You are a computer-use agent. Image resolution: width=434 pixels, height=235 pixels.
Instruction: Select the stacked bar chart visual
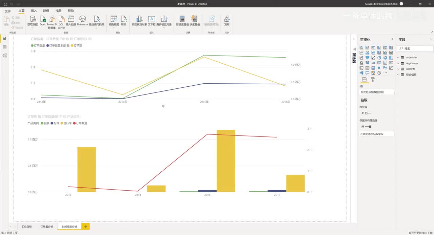[361, 48]
